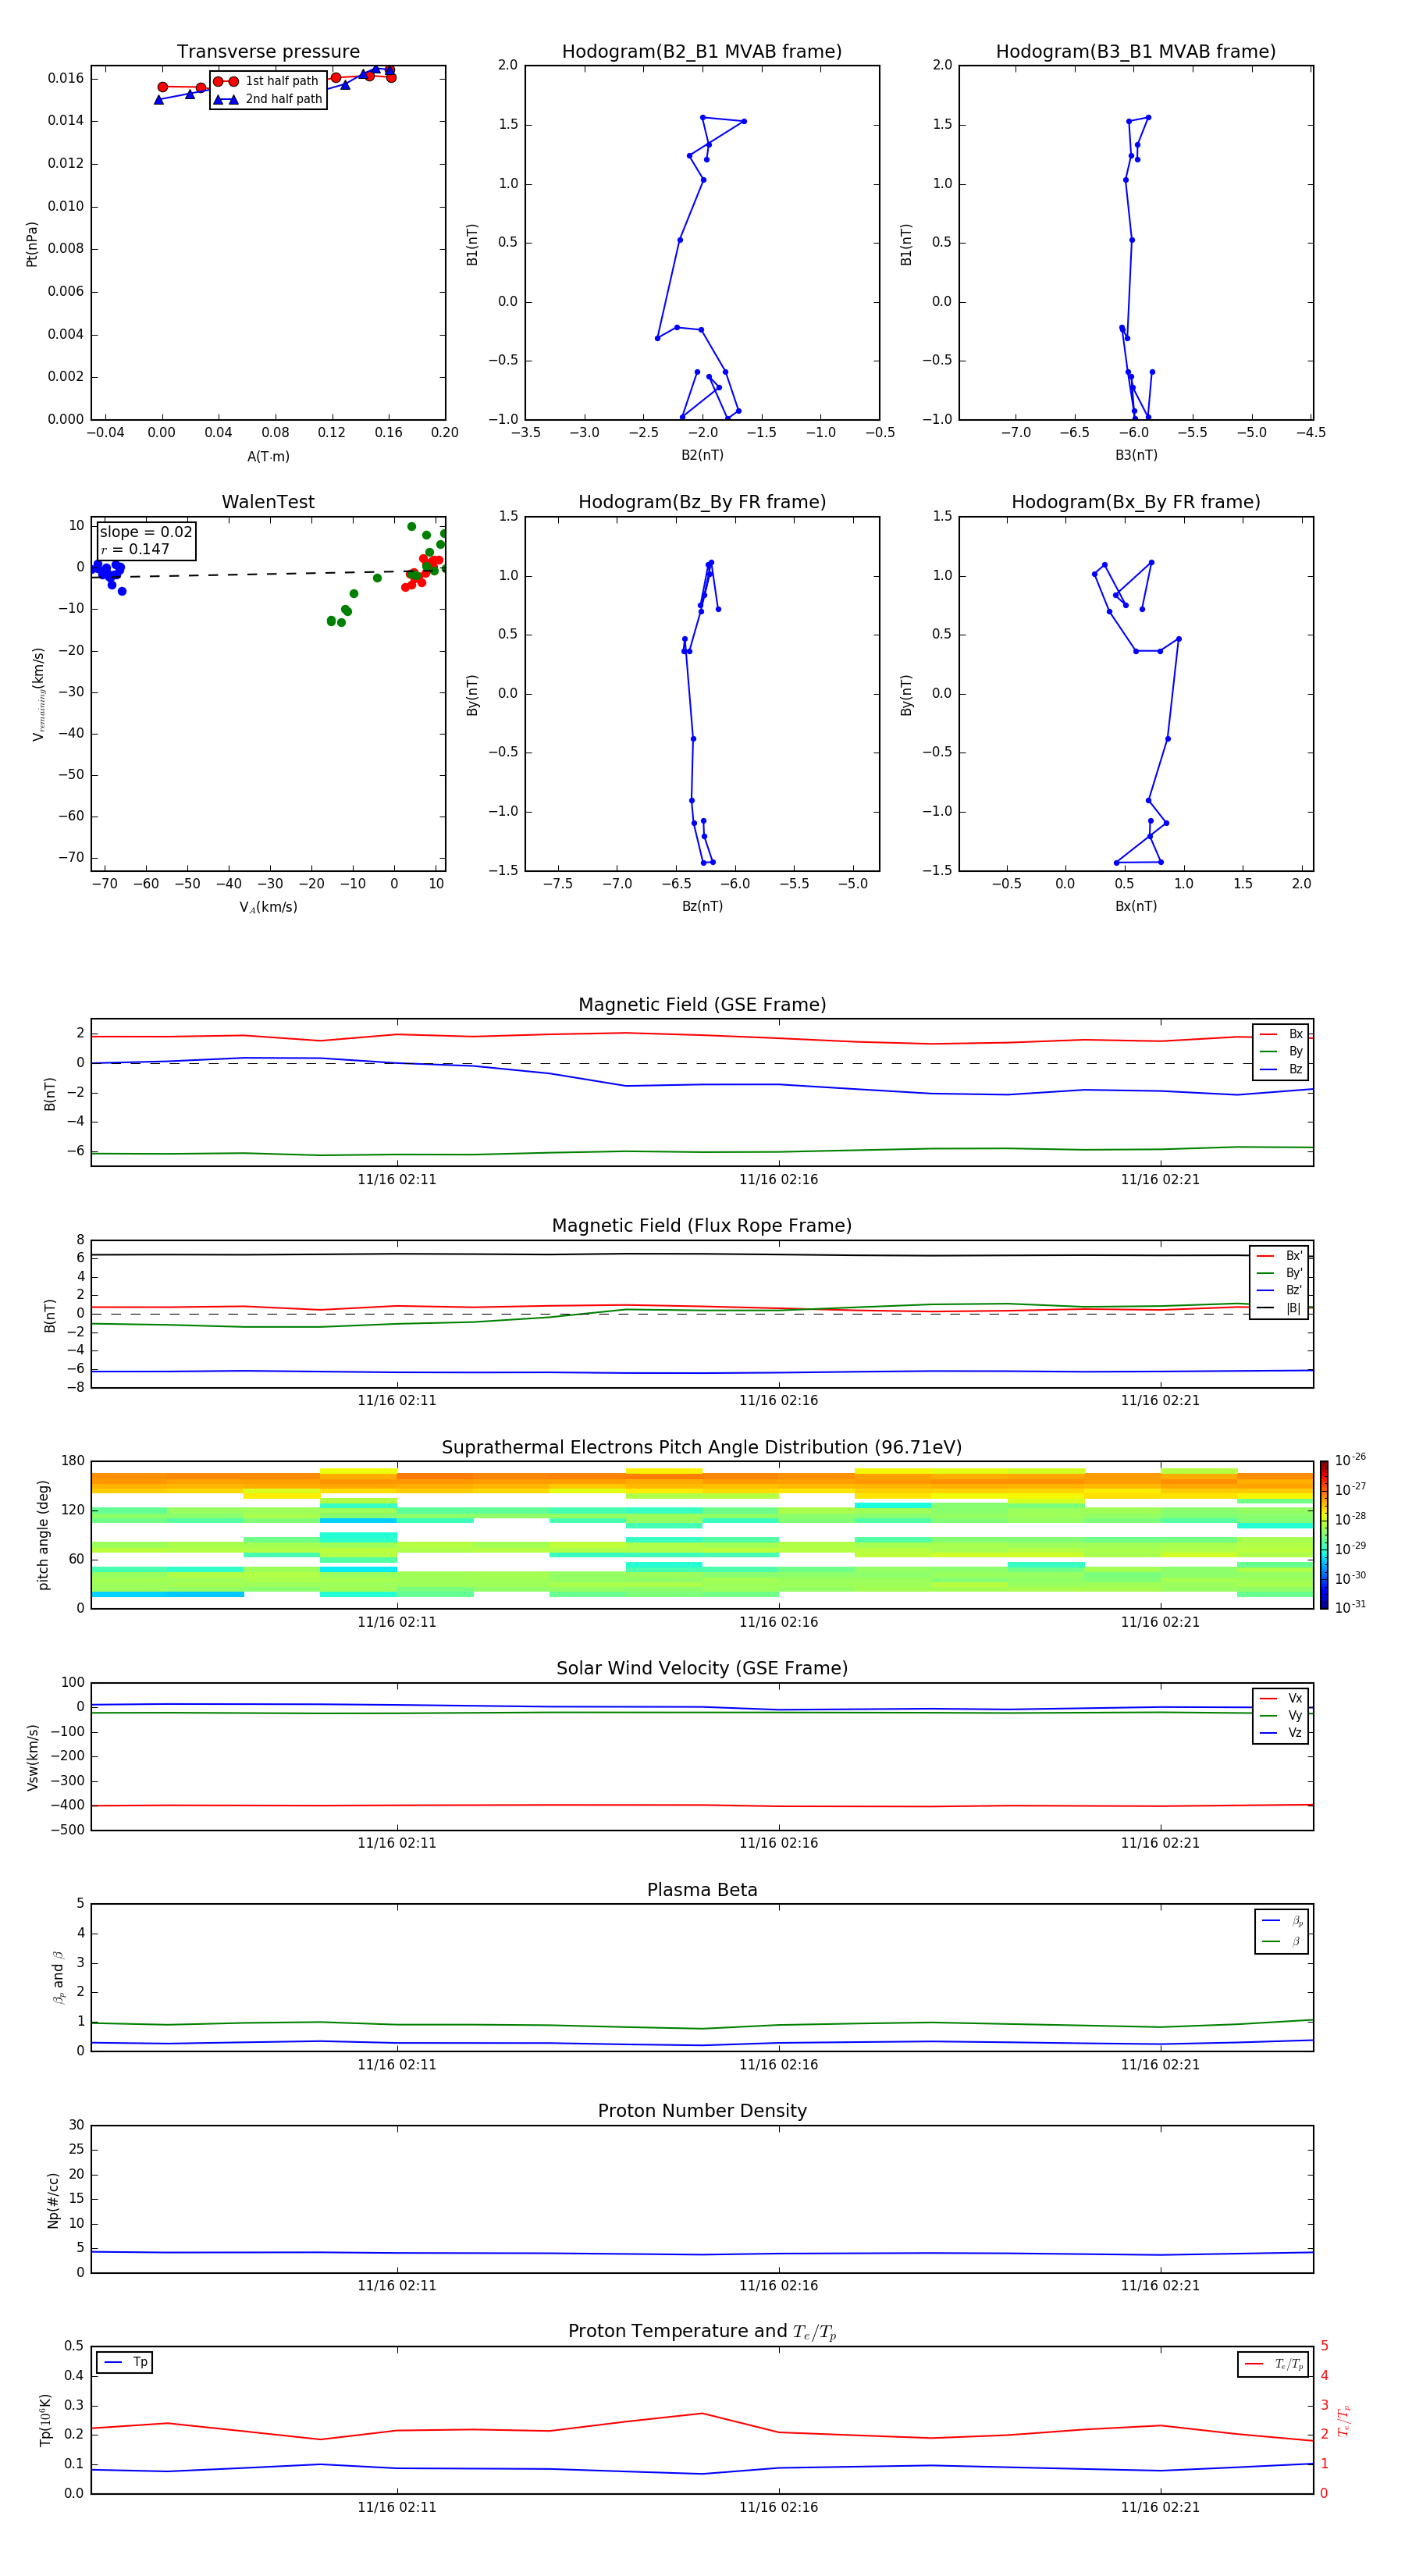
Task: Click the 'Hodogram(Bx_By FR frame)' title
Action: click(x=1136, y=502)
